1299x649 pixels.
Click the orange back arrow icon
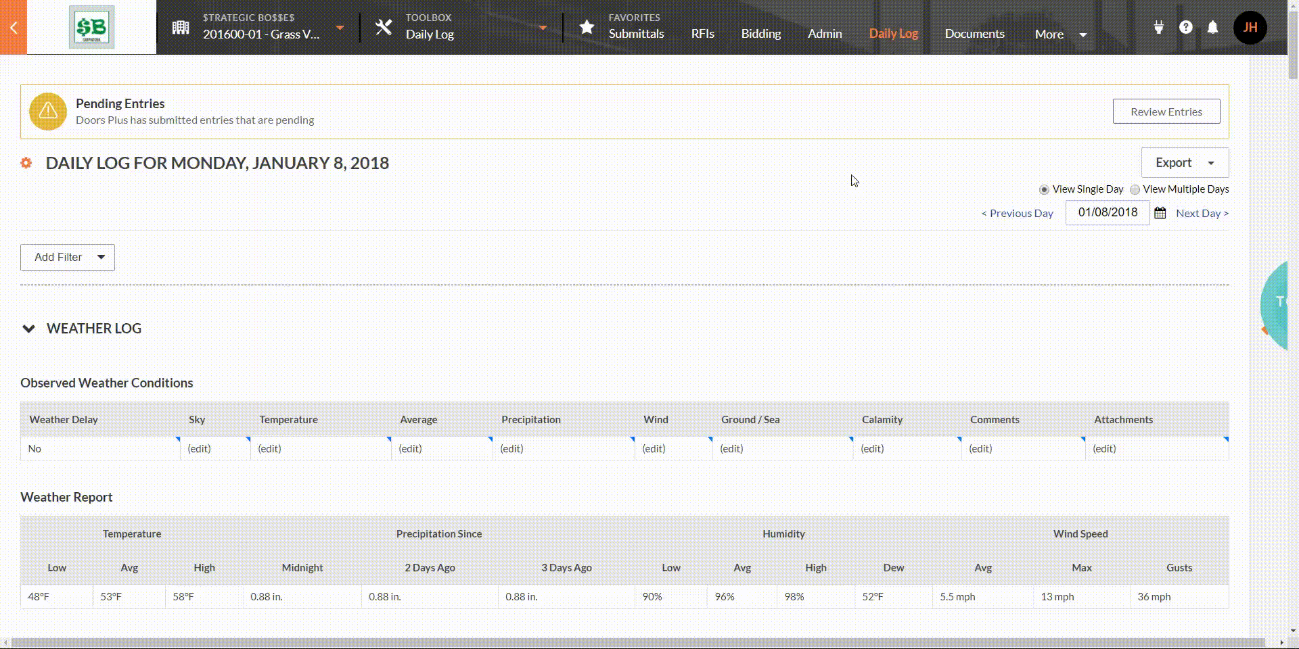coord(14,28)
